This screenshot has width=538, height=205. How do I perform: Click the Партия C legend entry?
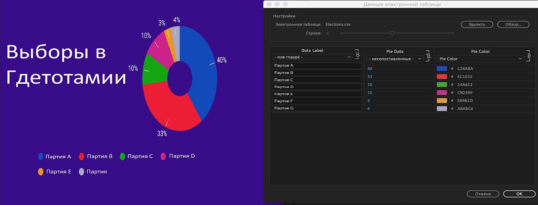136,156
